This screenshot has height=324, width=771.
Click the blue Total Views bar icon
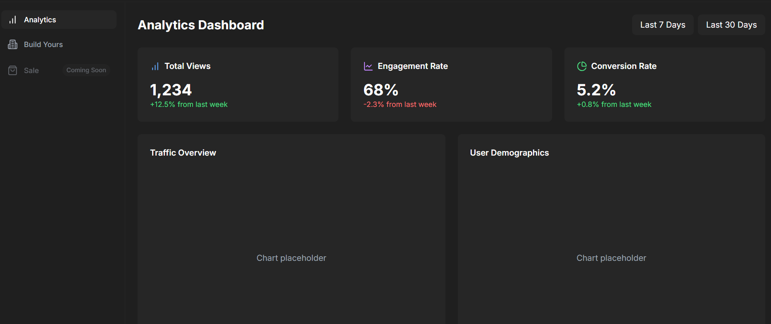click(x=155, y=66)
